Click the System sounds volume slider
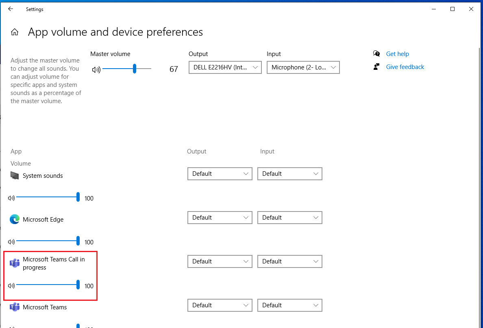The height and width of the screenshot is (328, 483). (48, 197)
